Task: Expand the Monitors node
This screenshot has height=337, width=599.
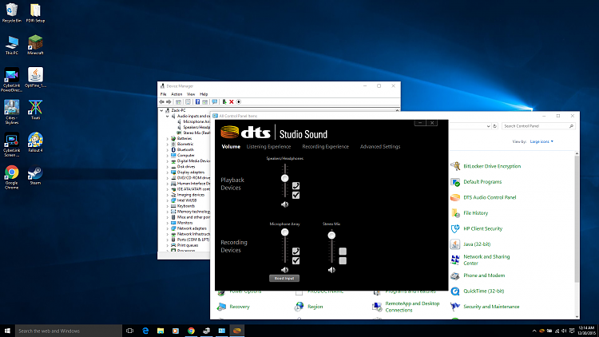Action: click(x=168, y=223)
